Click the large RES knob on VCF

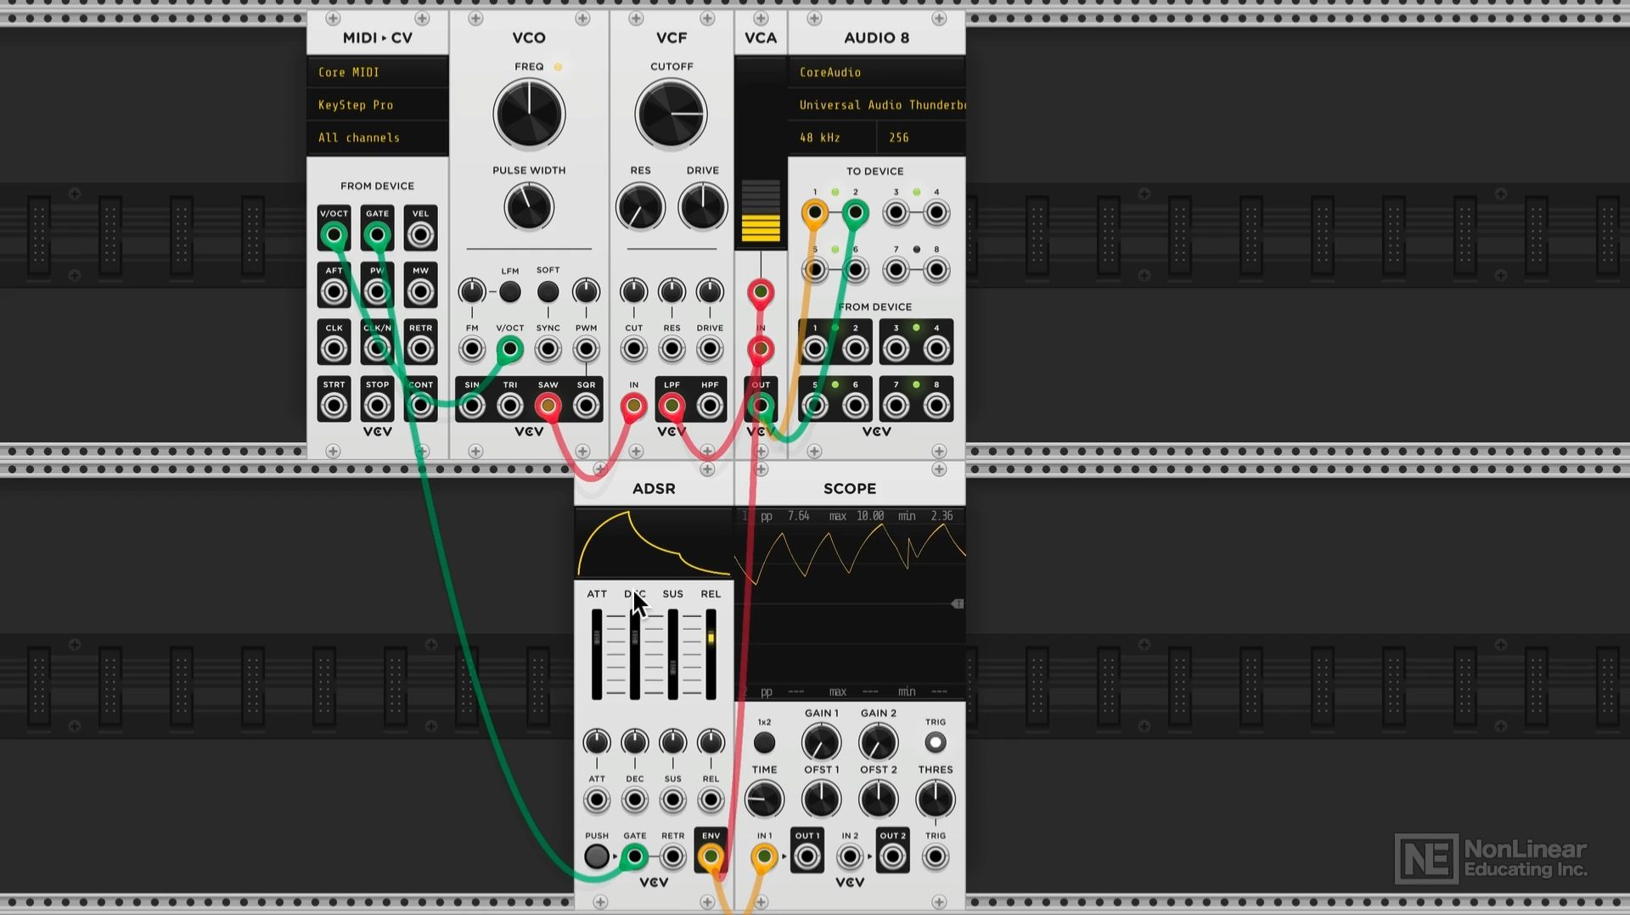click(640, 207)
